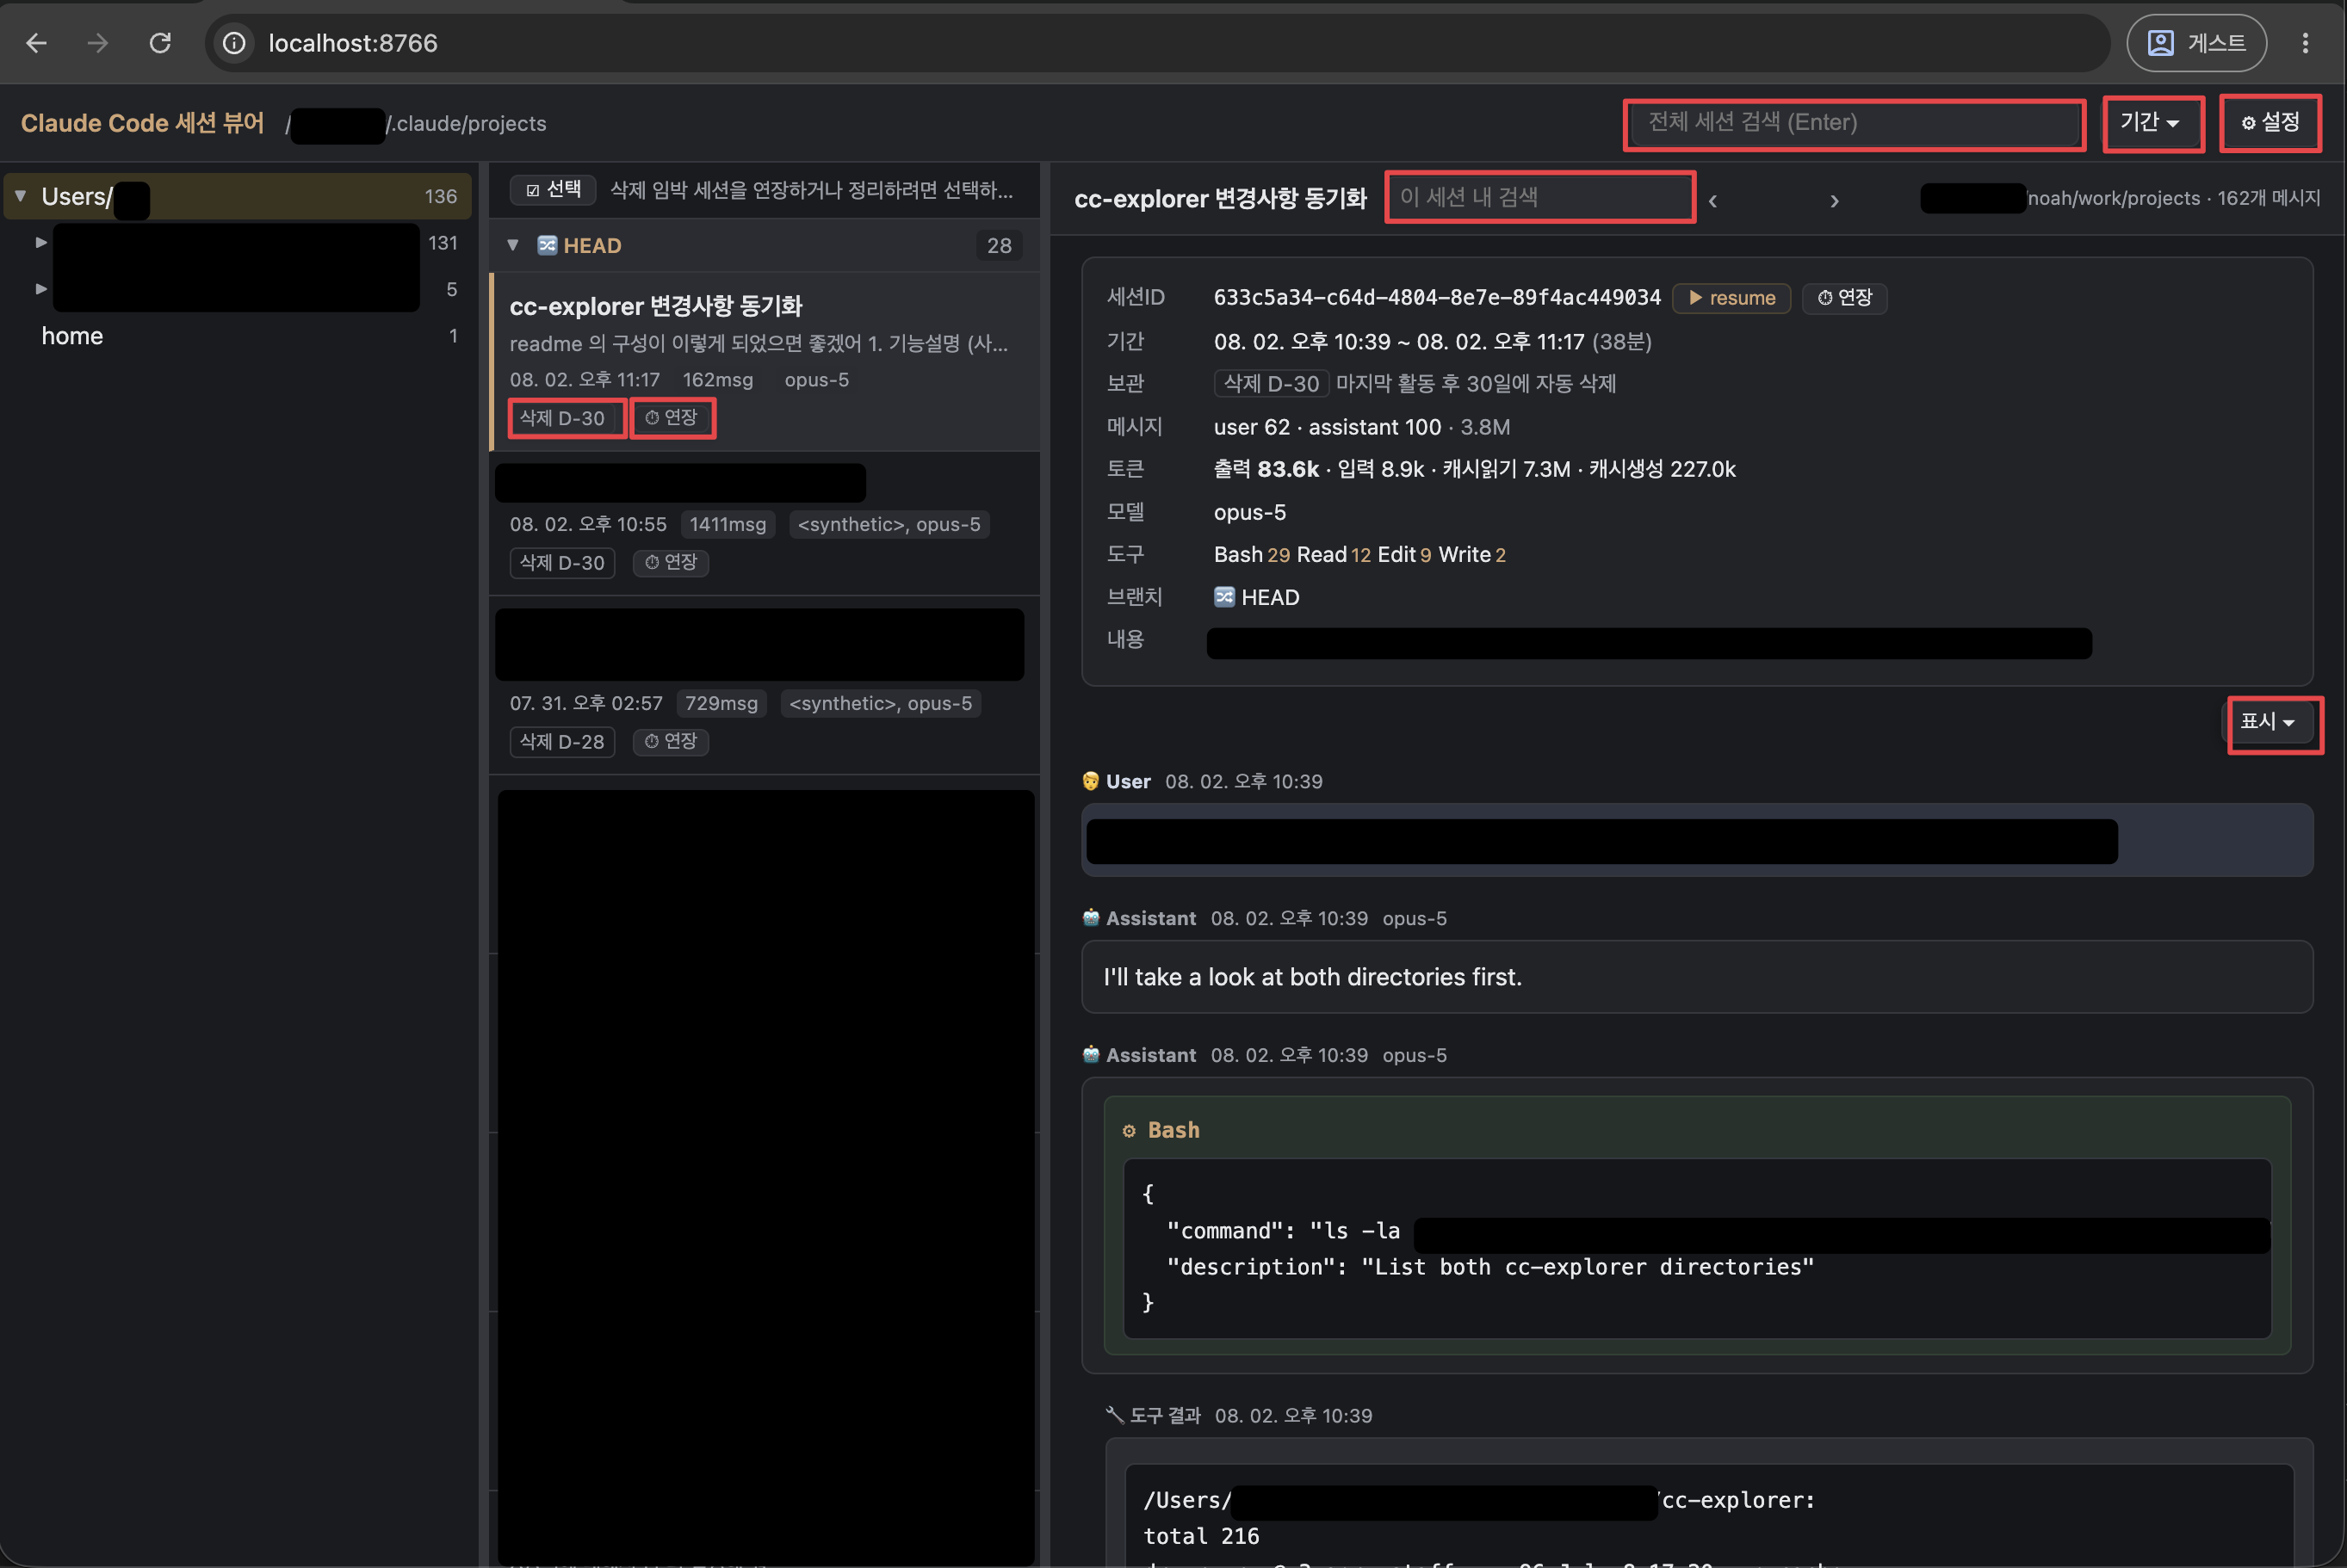
Task: Click the HEAD branch icon in 브랜치 row
Action: pos(1224,597)
